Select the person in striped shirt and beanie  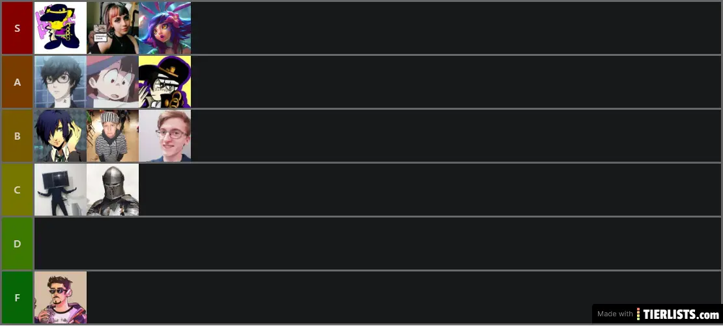(x=113, y=136)
